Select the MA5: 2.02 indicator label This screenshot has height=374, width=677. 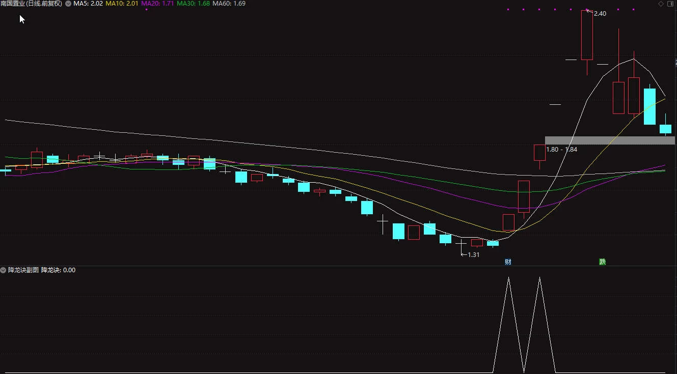click(88, 4)
